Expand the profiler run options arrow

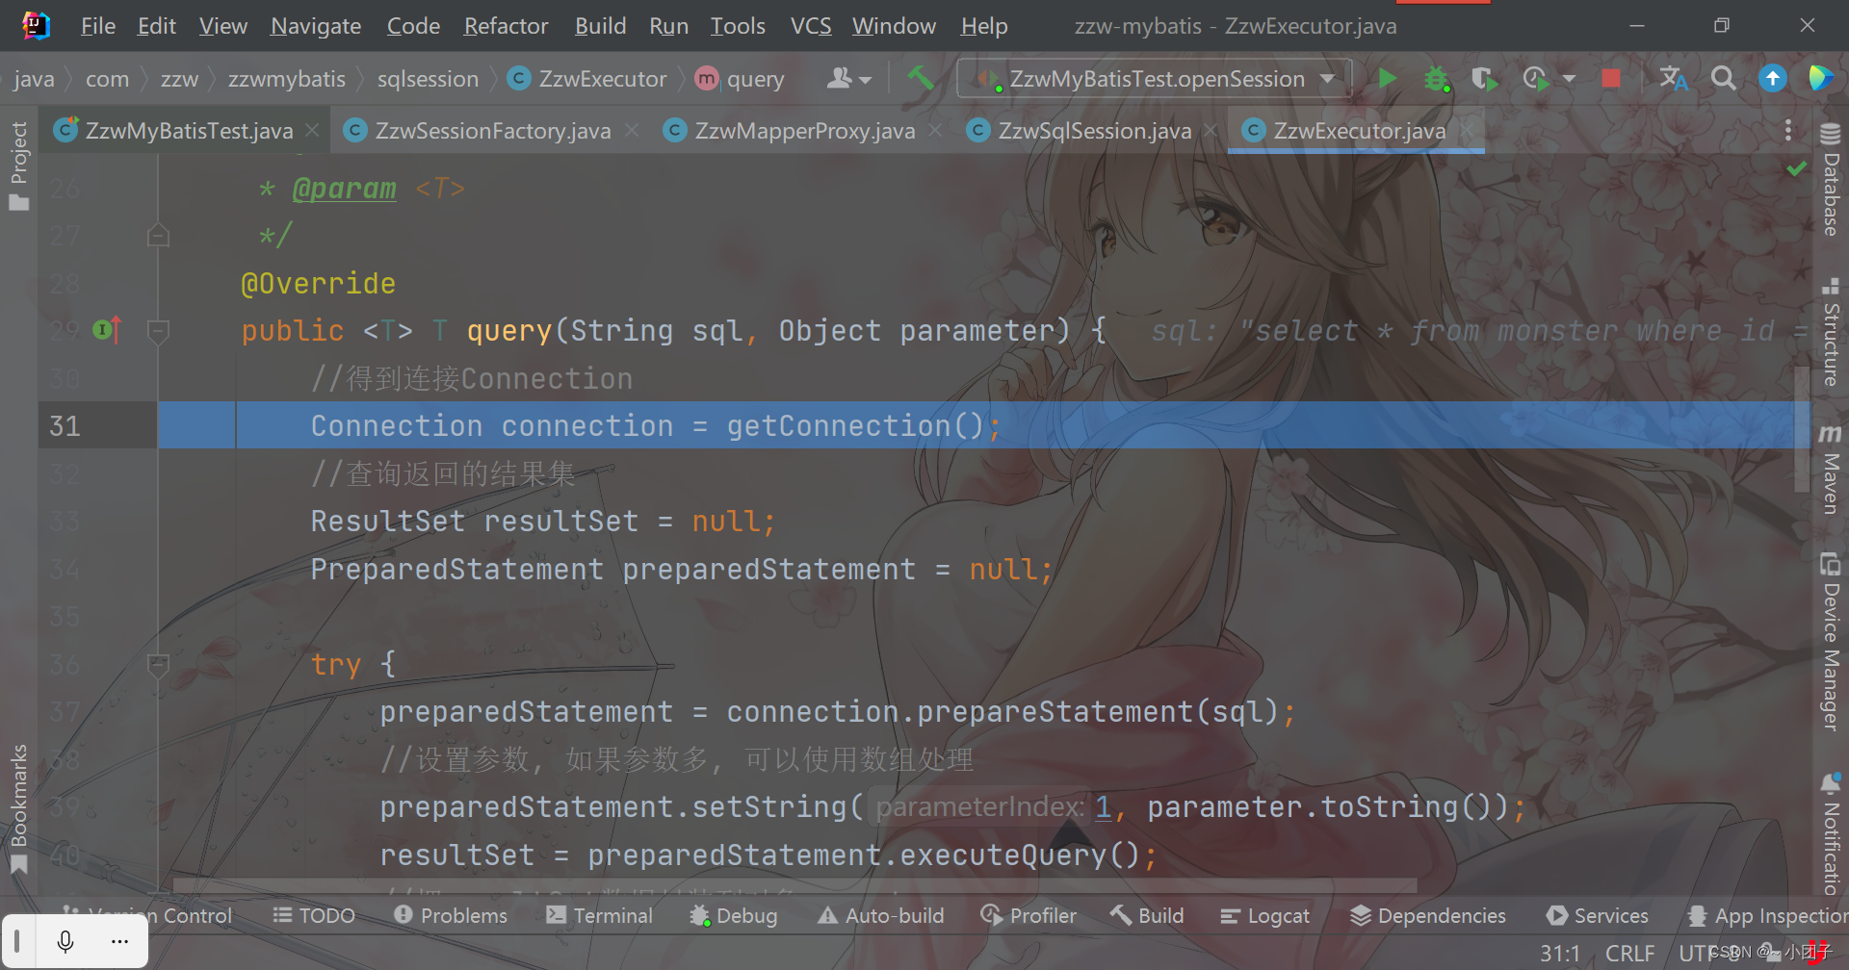point(1569,78)
